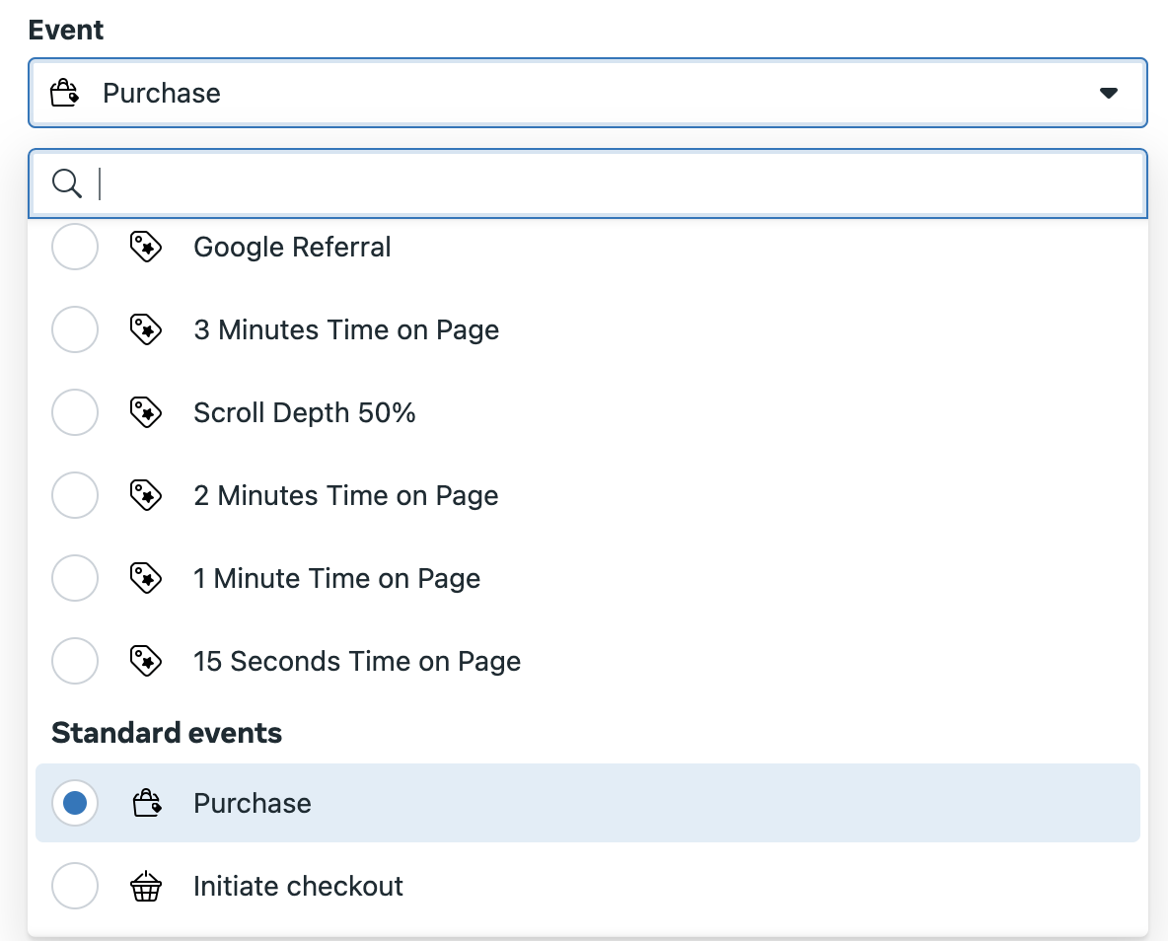Click the Standard events section heading

(x=167, y=733)
